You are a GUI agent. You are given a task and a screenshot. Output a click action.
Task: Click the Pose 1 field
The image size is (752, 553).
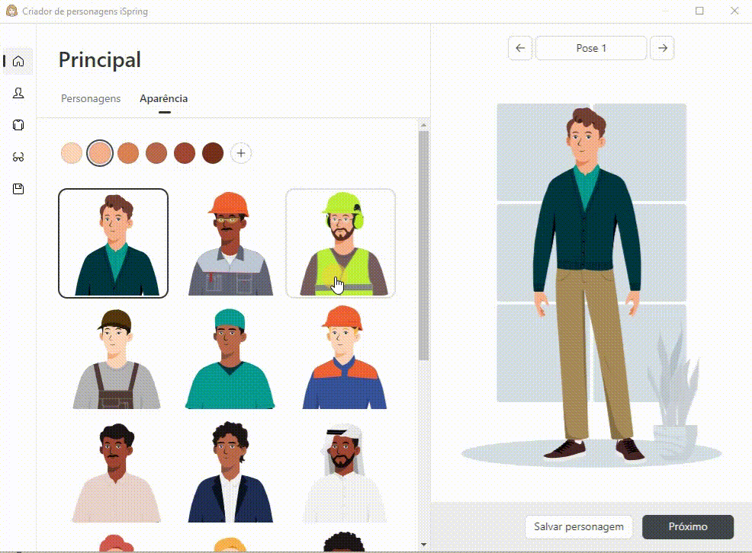click(591, 48)
